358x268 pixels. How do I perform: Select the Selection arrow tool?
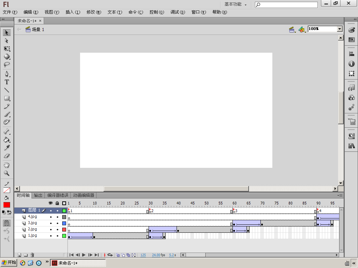point(7,32)
